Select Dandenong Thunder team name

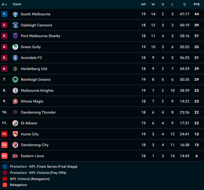click(x=38, y=112)
